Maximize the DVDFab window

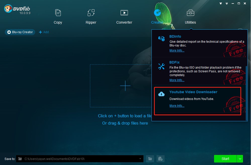(239, 3)
